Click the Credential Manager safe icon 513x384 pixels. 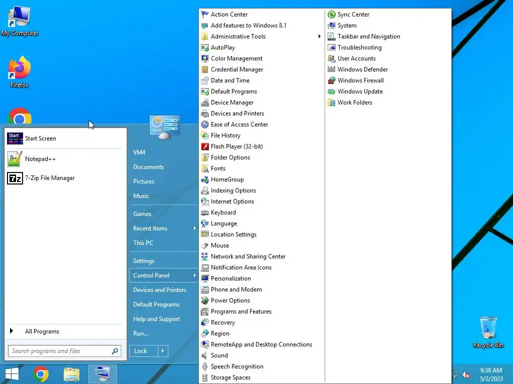click(205, 69)
